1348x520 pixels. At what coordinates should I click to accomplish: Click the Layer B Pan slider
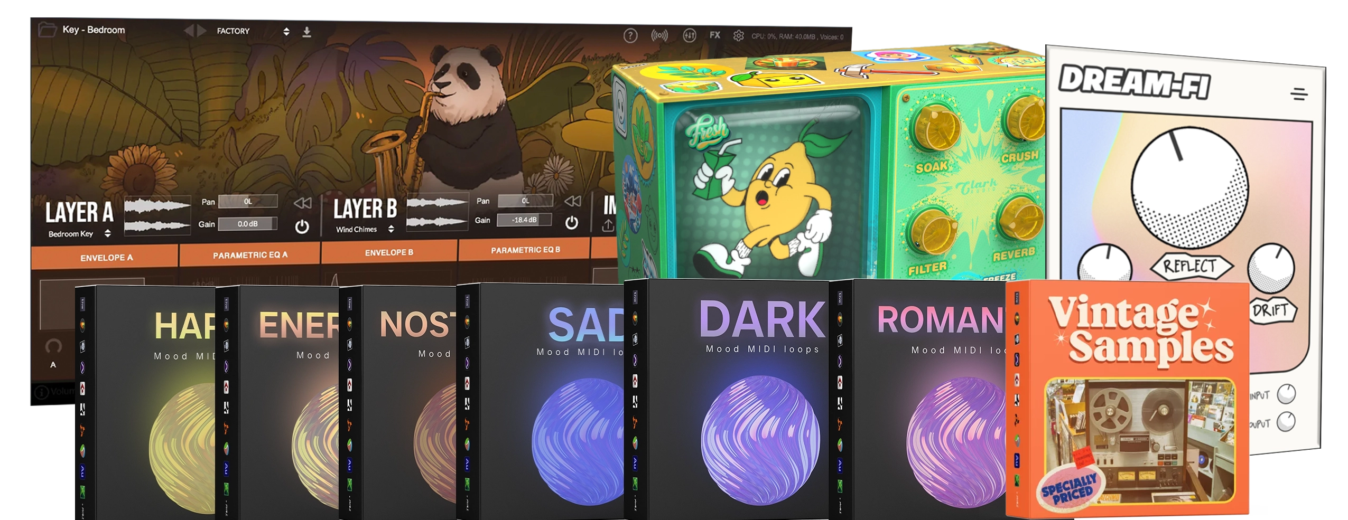pos(525,201)
